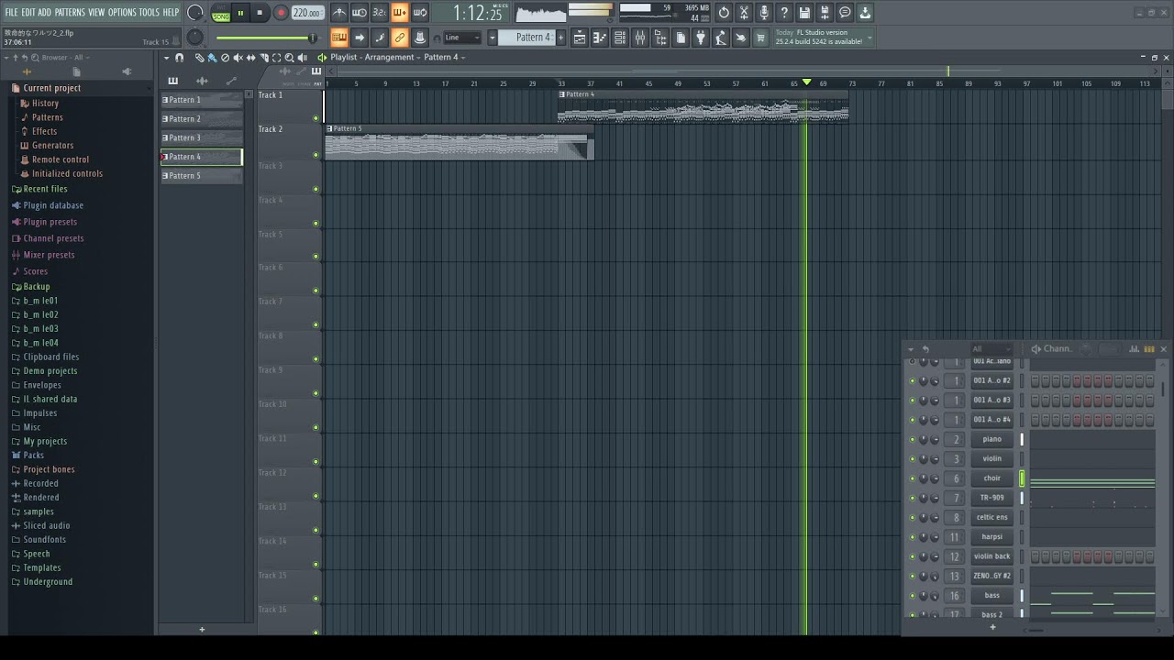Mute Track 1 in the playlist

coord(316,118)
